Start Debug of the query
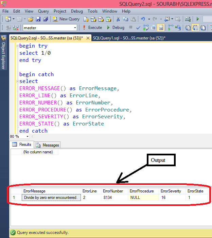Screen dimensions: 212x238 point(116,28)
